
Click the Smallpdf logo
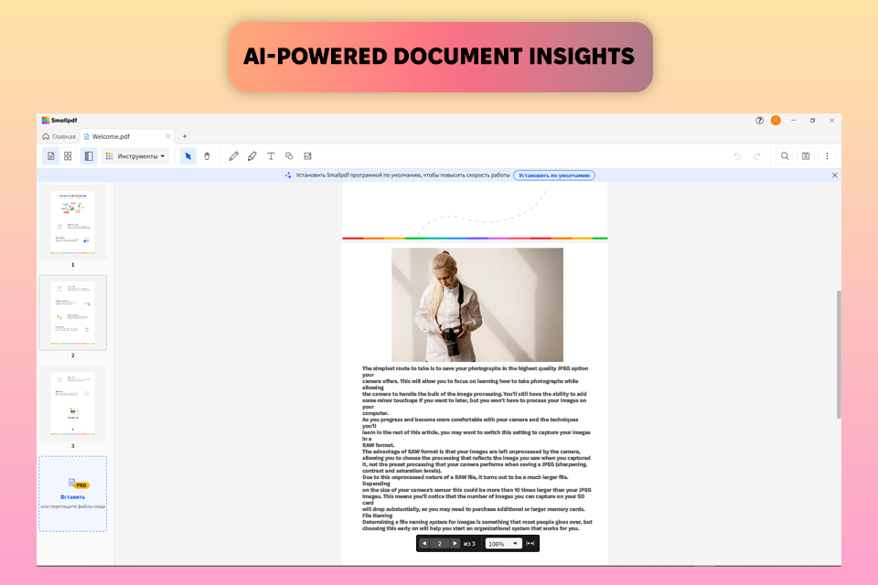click(59, 121)
